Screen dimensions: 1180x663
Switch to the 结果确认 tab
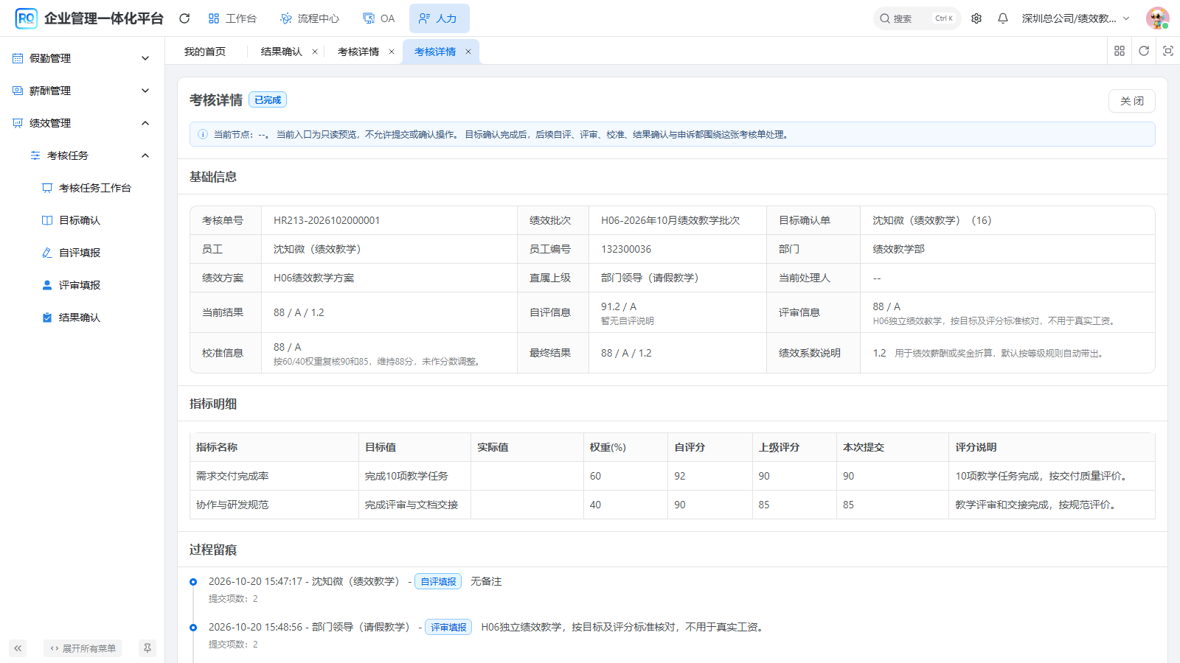click(282, 52)
